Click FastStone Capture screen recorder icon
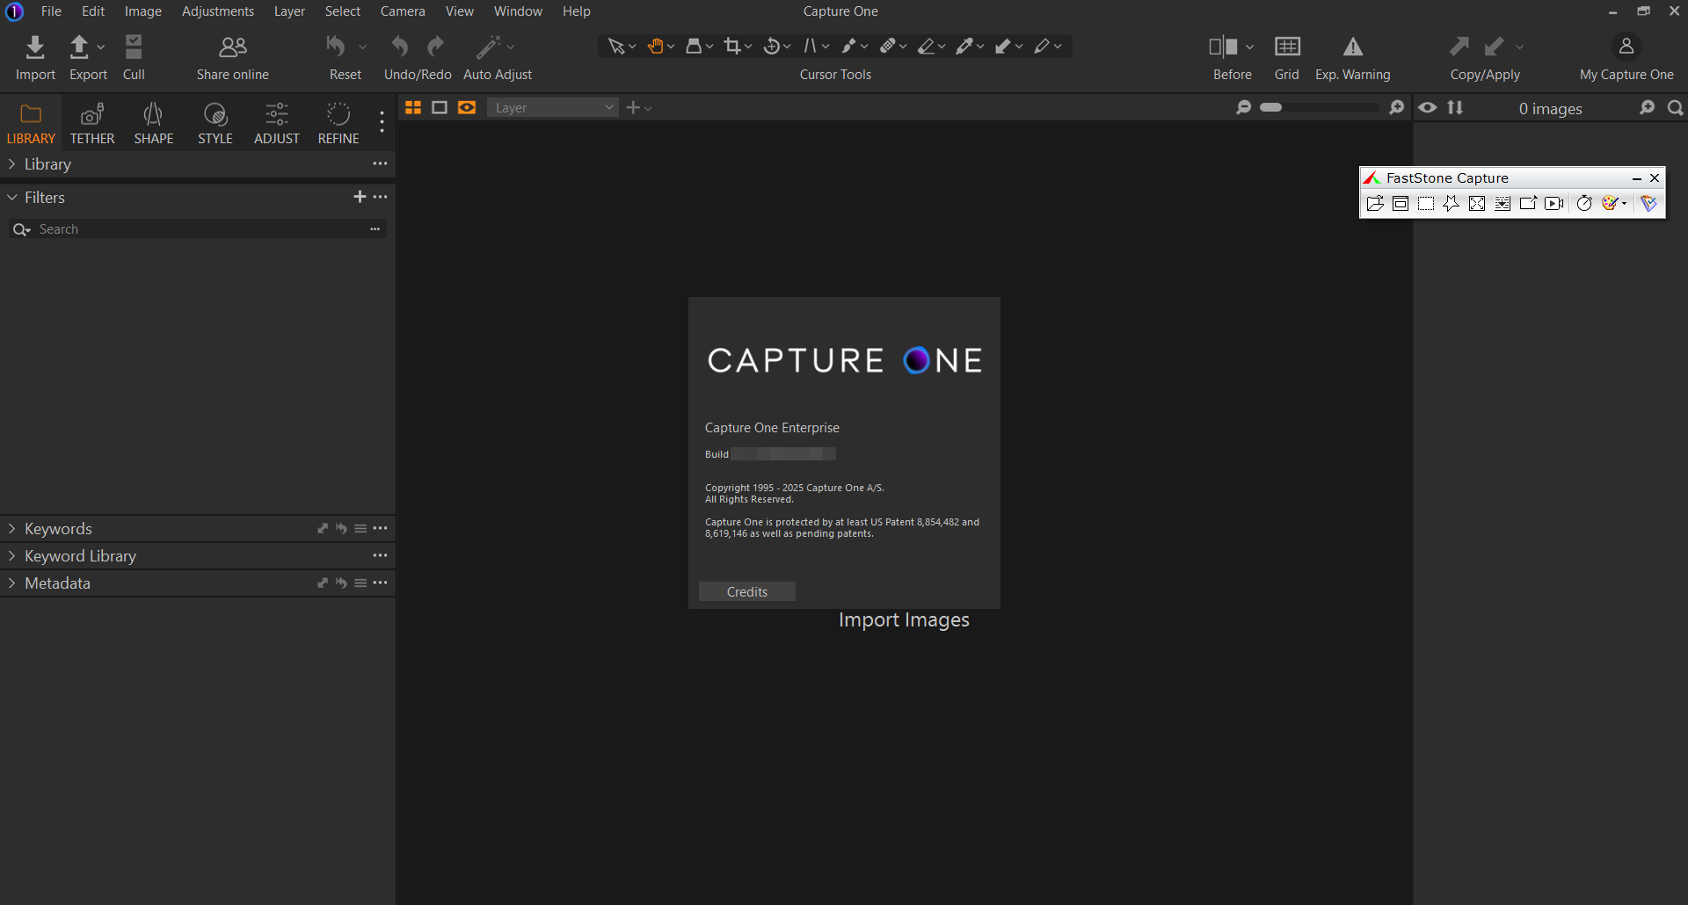1688x905 pixels. (1554, 204)
